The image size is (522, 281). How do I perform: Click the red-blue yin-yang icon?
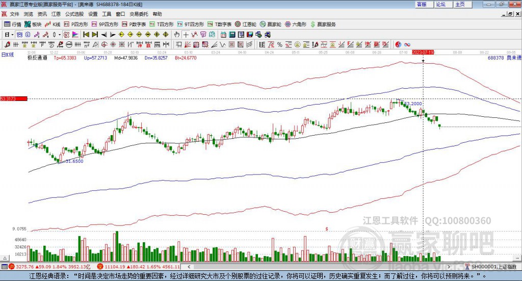point(398,44)
